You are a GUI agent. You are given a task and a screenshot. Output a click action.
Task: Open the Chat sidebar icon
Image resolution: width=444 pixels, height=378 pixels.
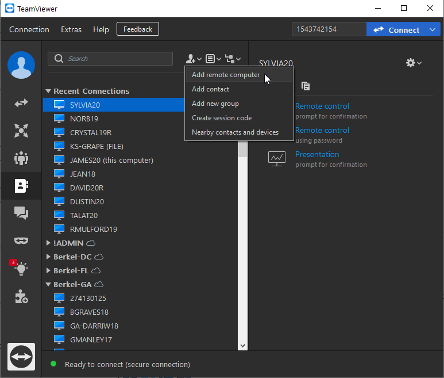pyautogui.click(x=21, y=213)
